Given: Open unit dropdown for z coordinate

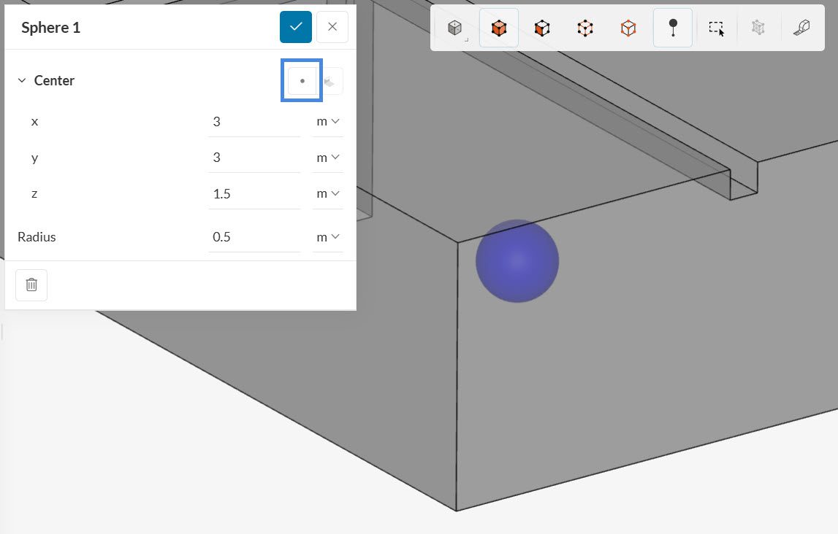Looking at the screenshot, I should [327, 194].
